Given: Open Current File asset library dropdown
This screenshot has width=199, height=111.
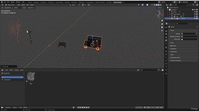Looking at the screenshot, I should (12, 73).
